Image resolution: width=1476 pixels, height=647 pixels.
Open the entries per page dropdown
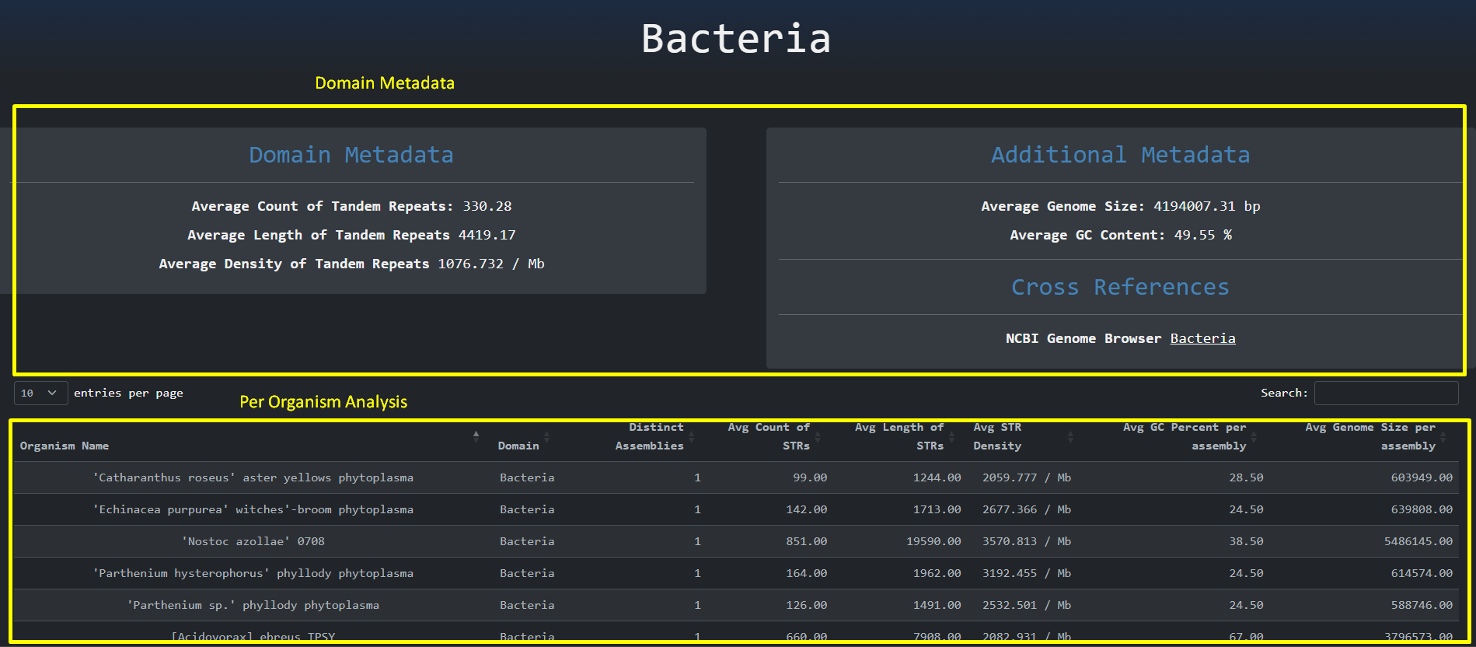point(40,393)
